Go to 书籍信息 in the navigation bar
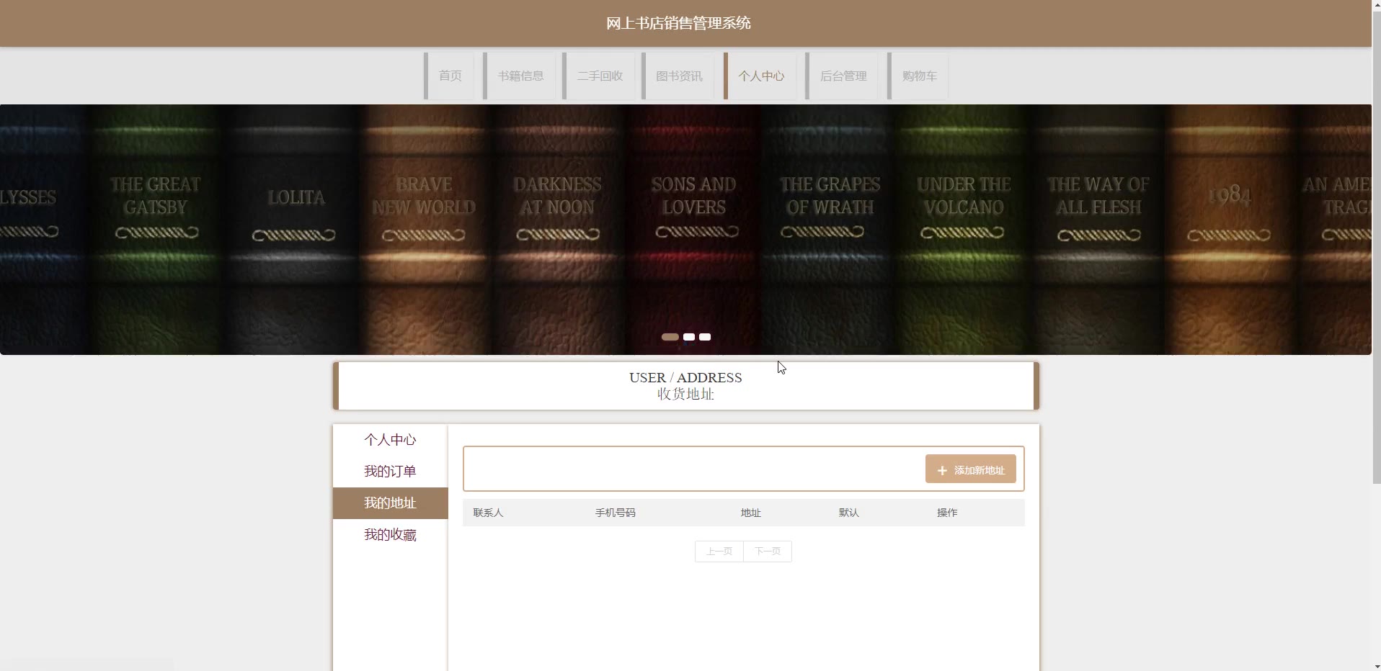This screenshot has width=1381, height=671. click(x=520, y=76)
